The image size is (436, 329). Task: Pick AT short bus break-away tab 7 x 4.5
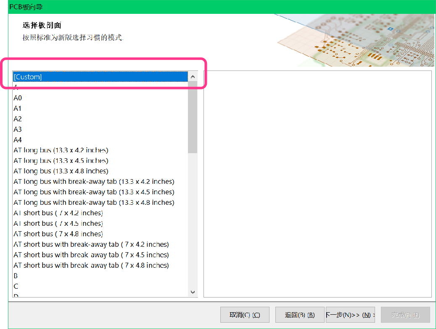(100, 255)
